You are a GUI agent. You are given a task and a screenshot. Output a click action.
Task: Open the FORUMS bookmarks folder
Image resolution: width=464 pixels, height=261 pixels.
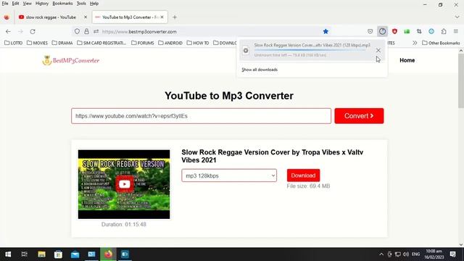[143, 43]
